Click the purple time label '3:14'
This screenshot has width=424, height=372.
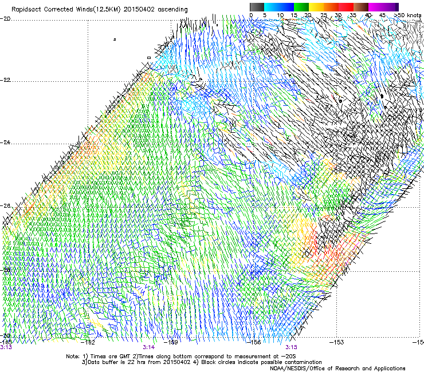(149, 347)
